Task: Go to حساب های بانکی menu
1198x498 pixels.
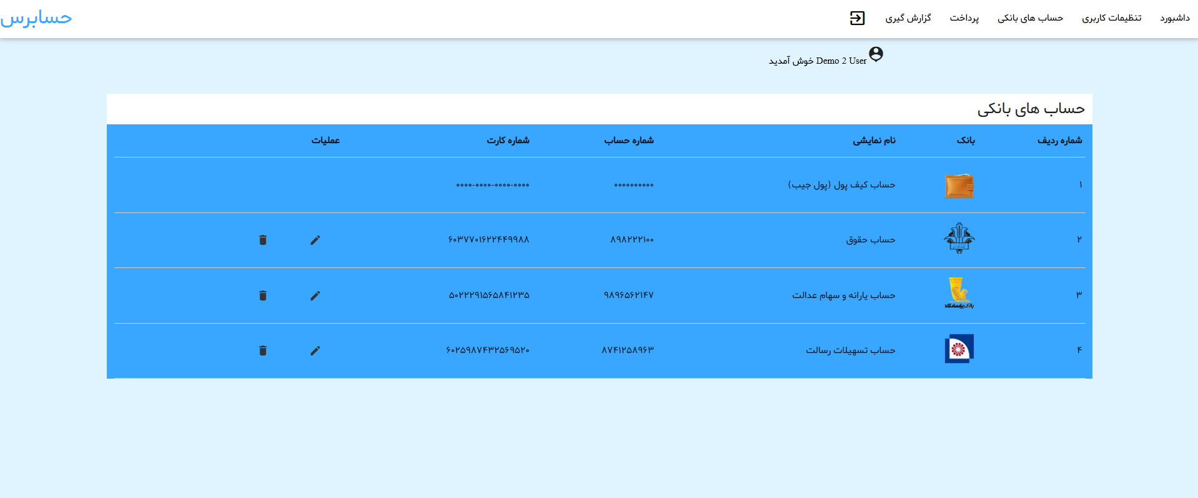Action: [1030, 18]
